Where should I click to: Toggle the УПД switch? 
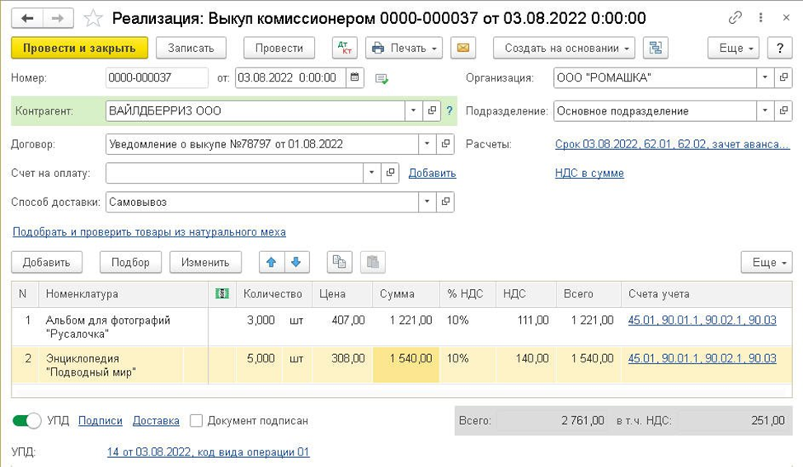[27, 421]
